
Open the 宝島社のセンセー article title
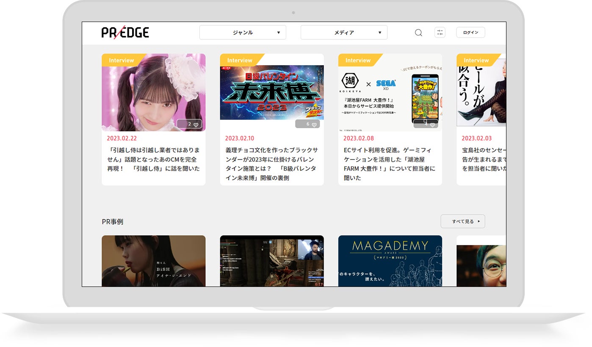(x=484, y=160)
